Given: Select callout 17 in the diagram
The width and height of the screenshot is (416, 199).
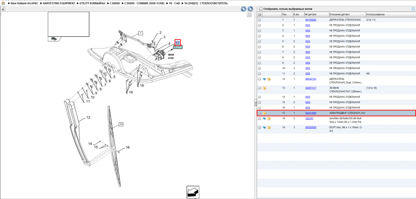Looking at the screenshot, I should (178, 42).
